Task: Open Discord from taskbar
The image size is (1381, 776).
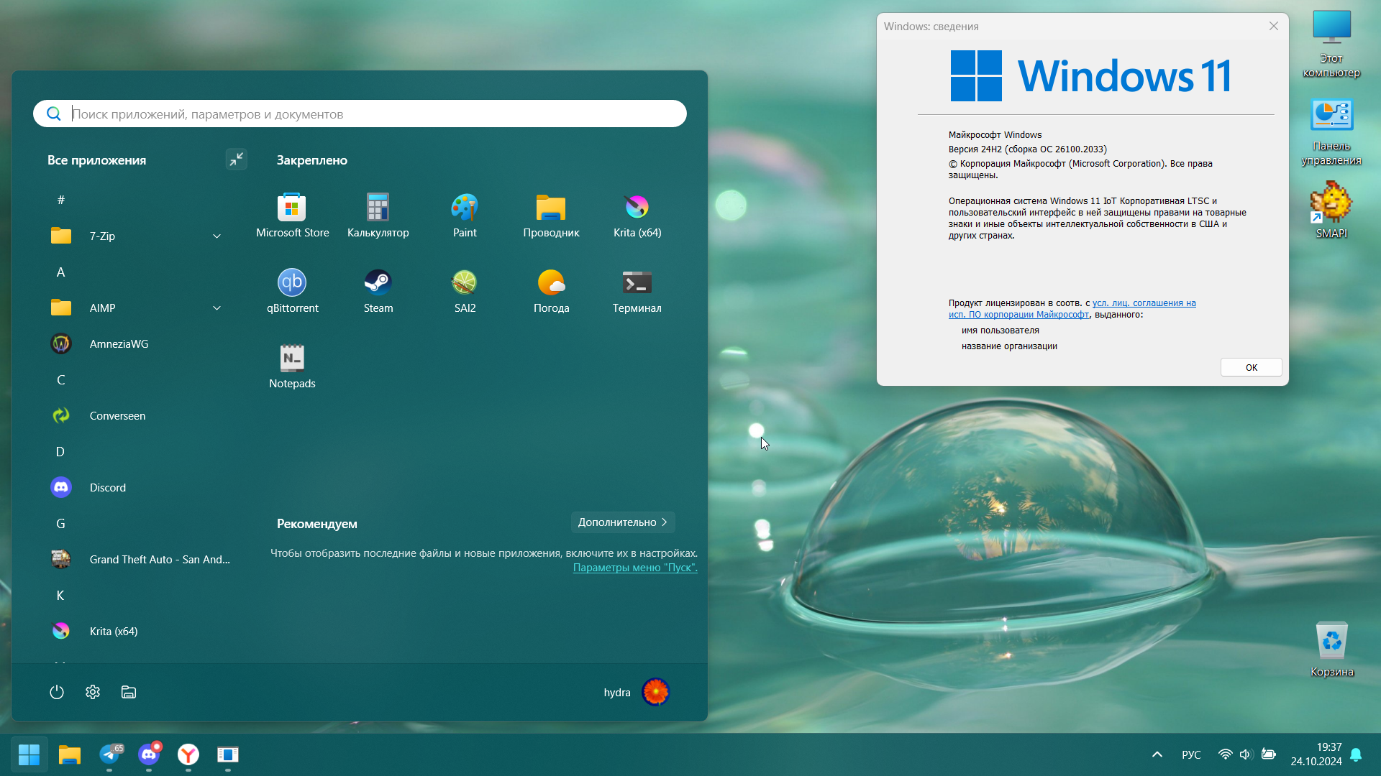Action: click(x=149, y=754)
